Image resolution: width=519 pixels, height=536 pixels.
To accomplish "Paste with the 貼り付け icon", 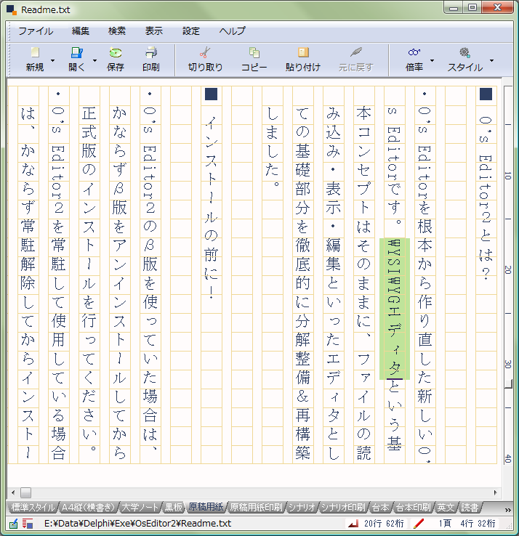I will 303,52.
